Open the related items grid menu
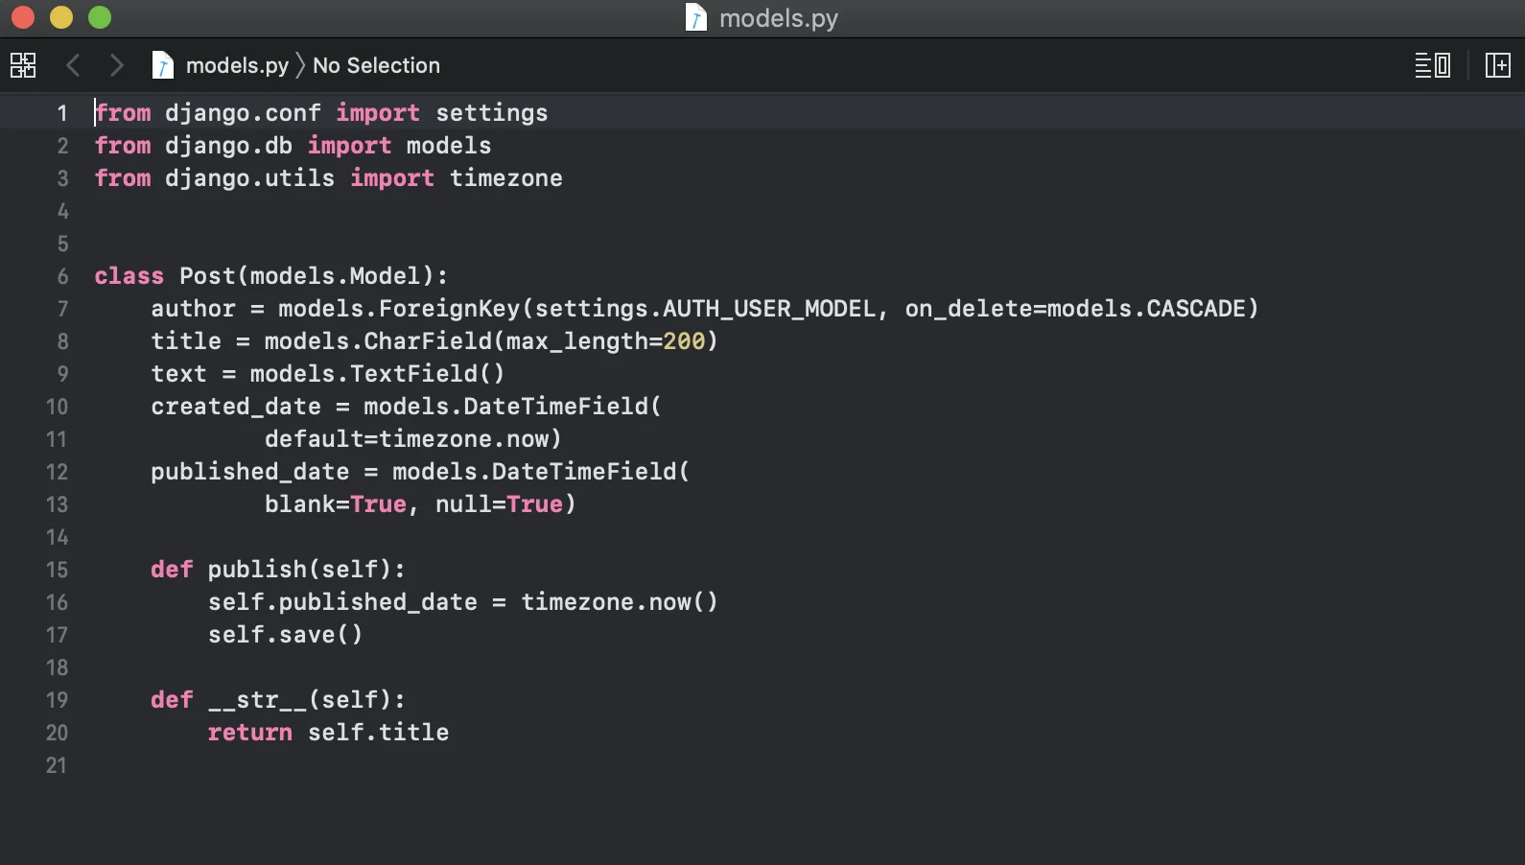Image resolution: width=1525 pixels, height=865 pixels. (23, 65)
